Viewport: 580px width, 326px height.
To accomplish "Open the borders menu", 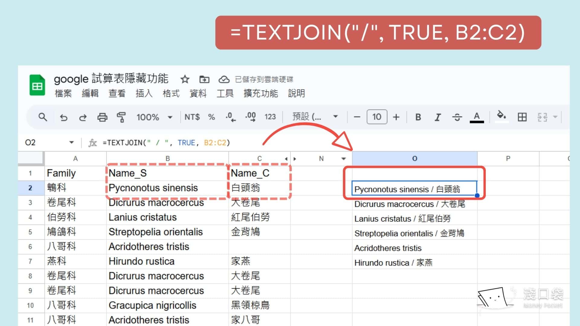I will 522,117.
